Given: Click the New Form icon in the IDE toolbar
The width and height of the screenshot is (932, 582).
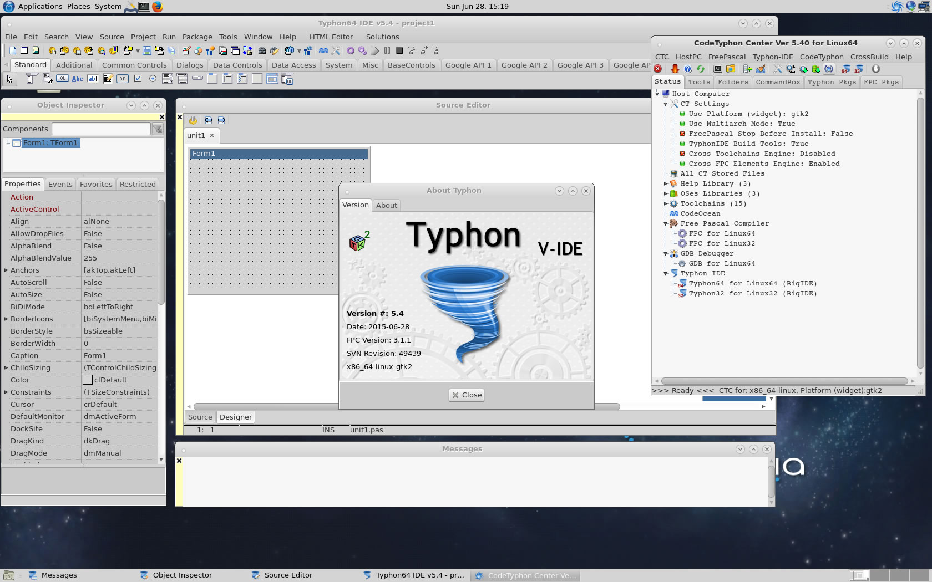Looking at the screenshot, I should (24, 50).
